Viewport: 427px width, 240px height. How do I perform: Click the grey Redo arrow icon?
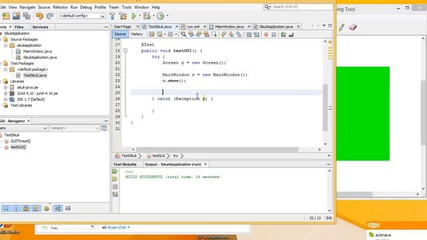(x=49, y=16)
